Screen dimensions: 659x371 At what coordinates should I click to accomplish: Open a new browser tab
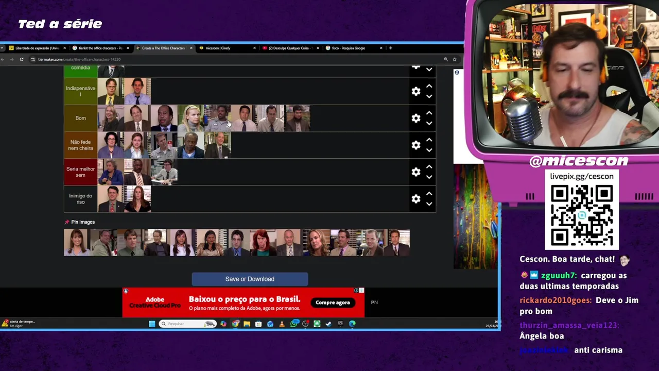click(x=391, y=48)
